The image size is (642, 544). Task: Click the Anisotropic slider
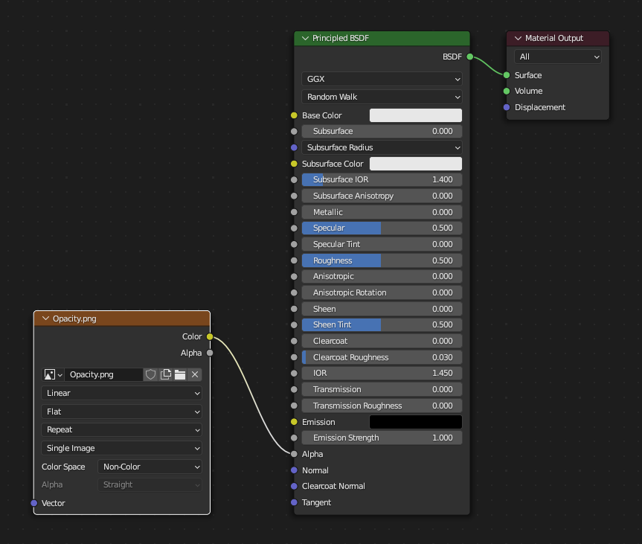click(x=382, y=276)
